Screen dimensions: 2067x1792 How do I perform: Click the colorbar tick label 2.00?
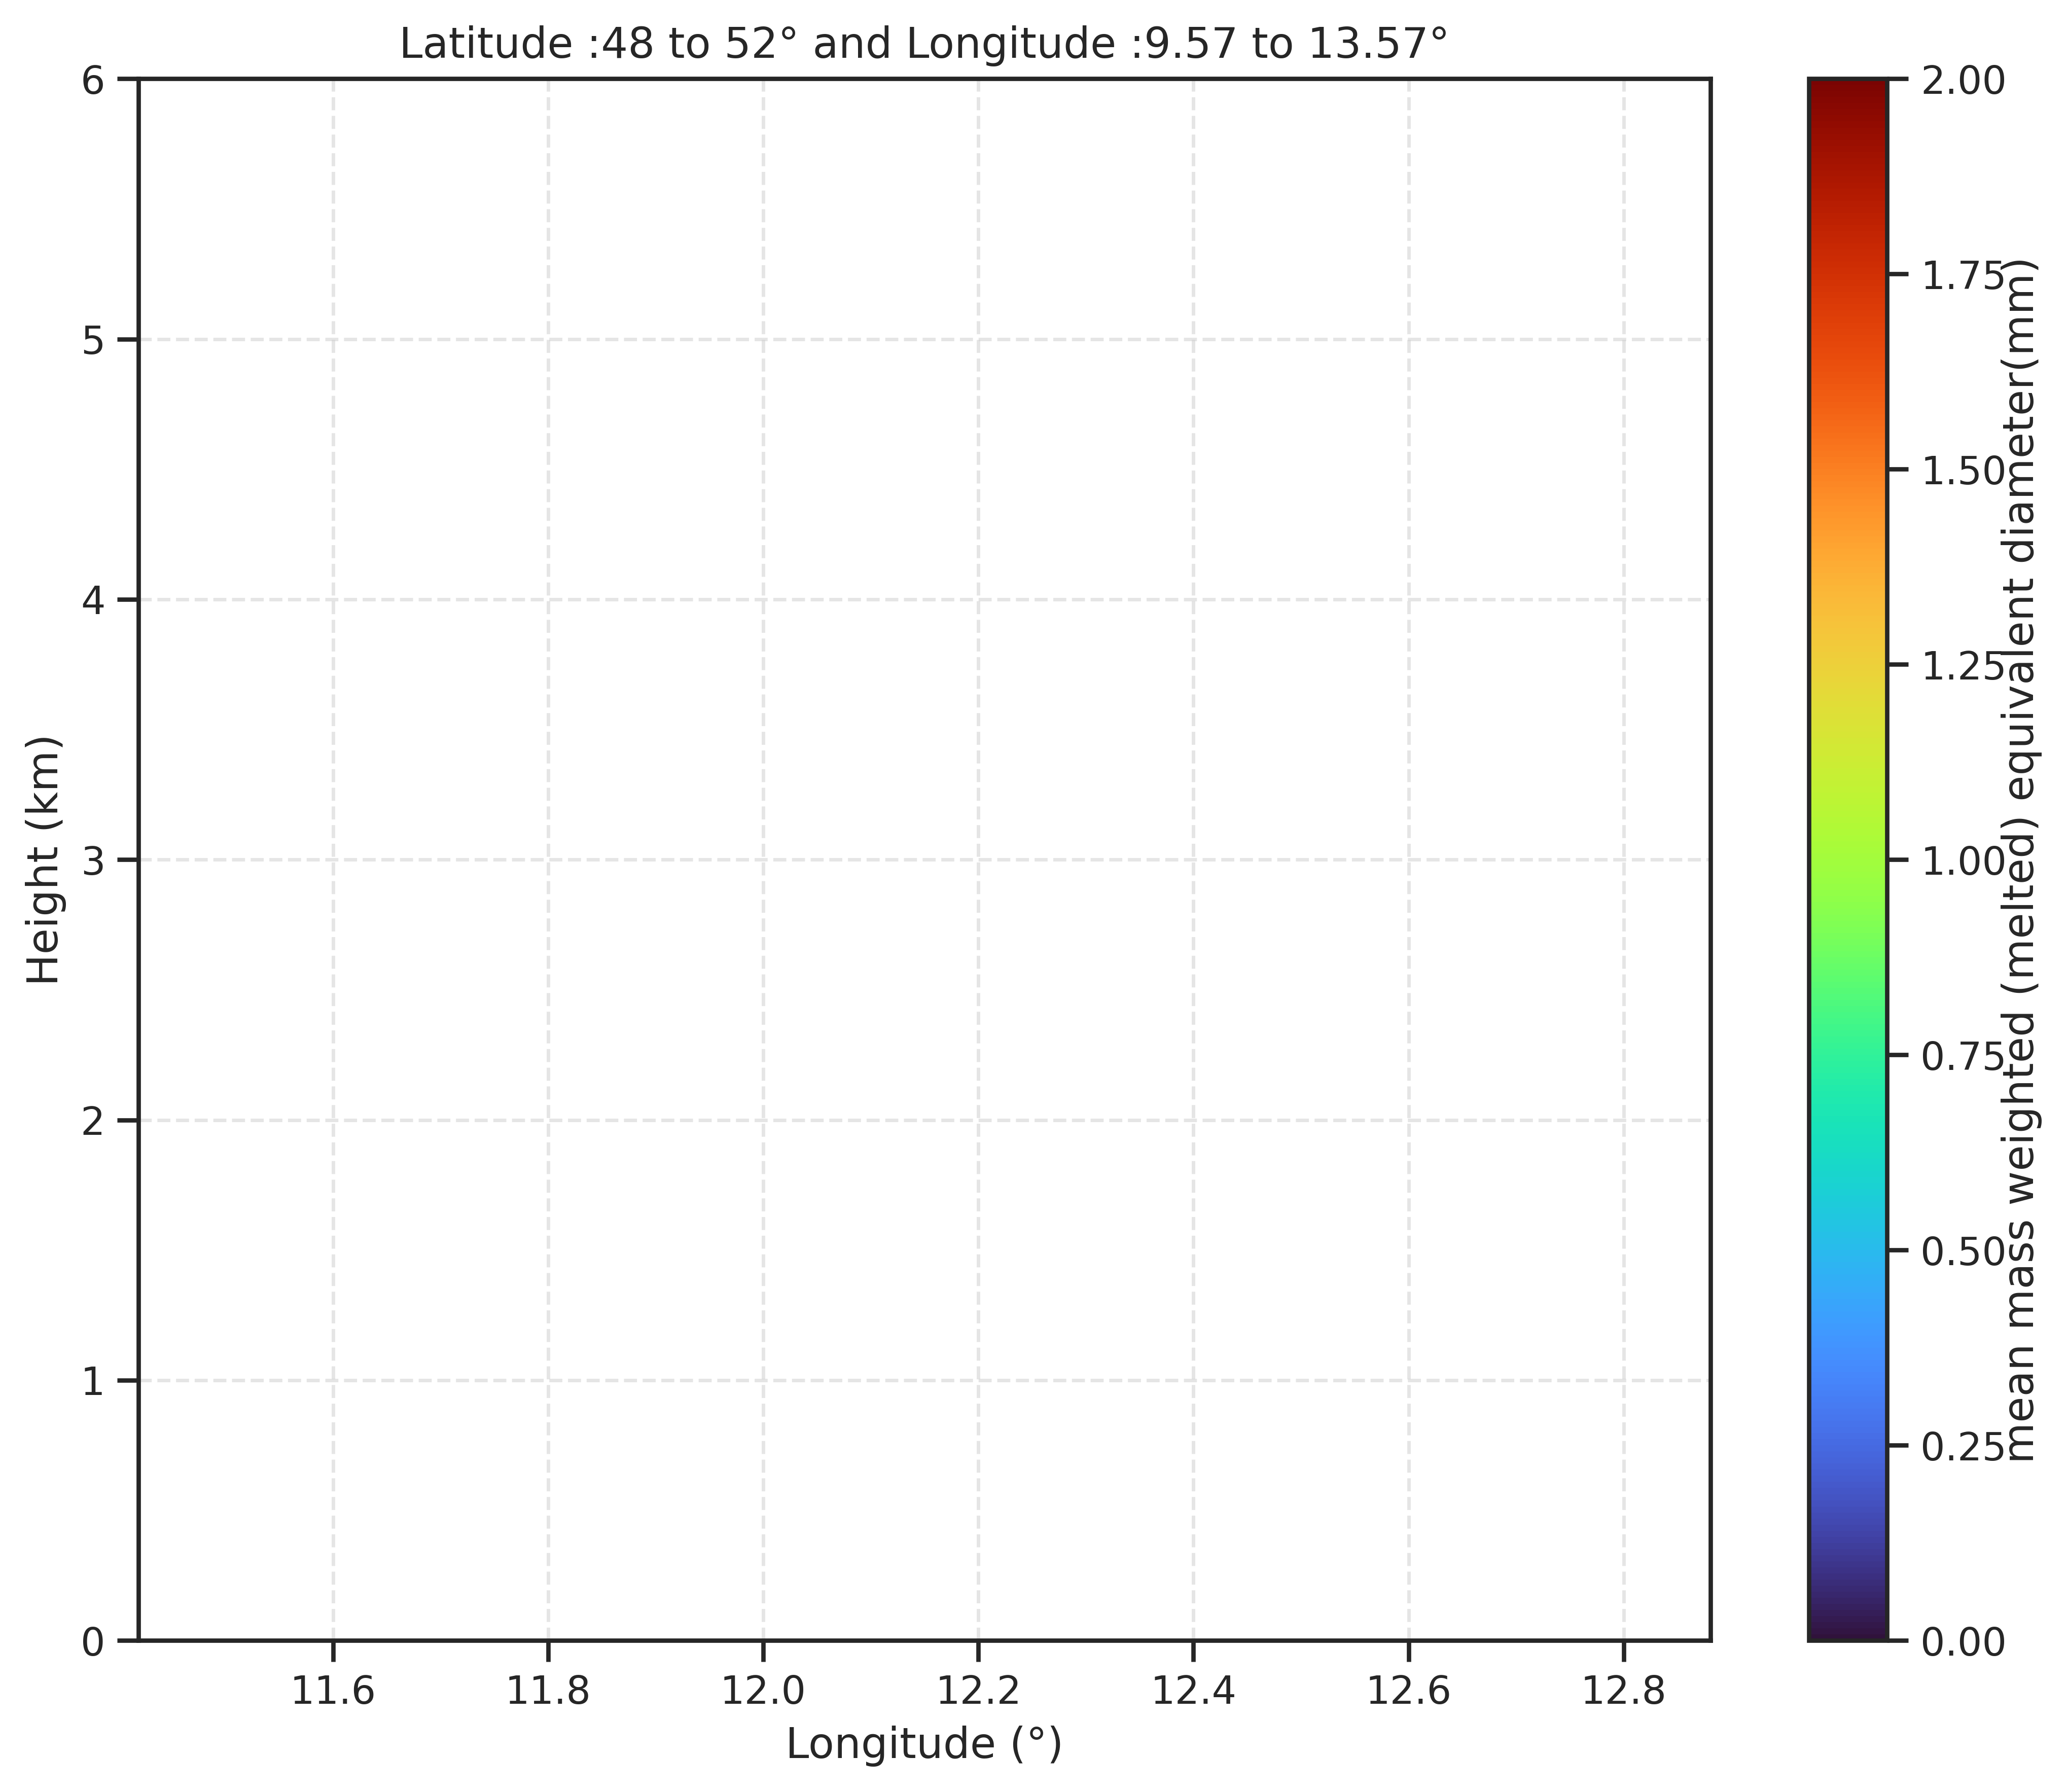coord(1964,81)
